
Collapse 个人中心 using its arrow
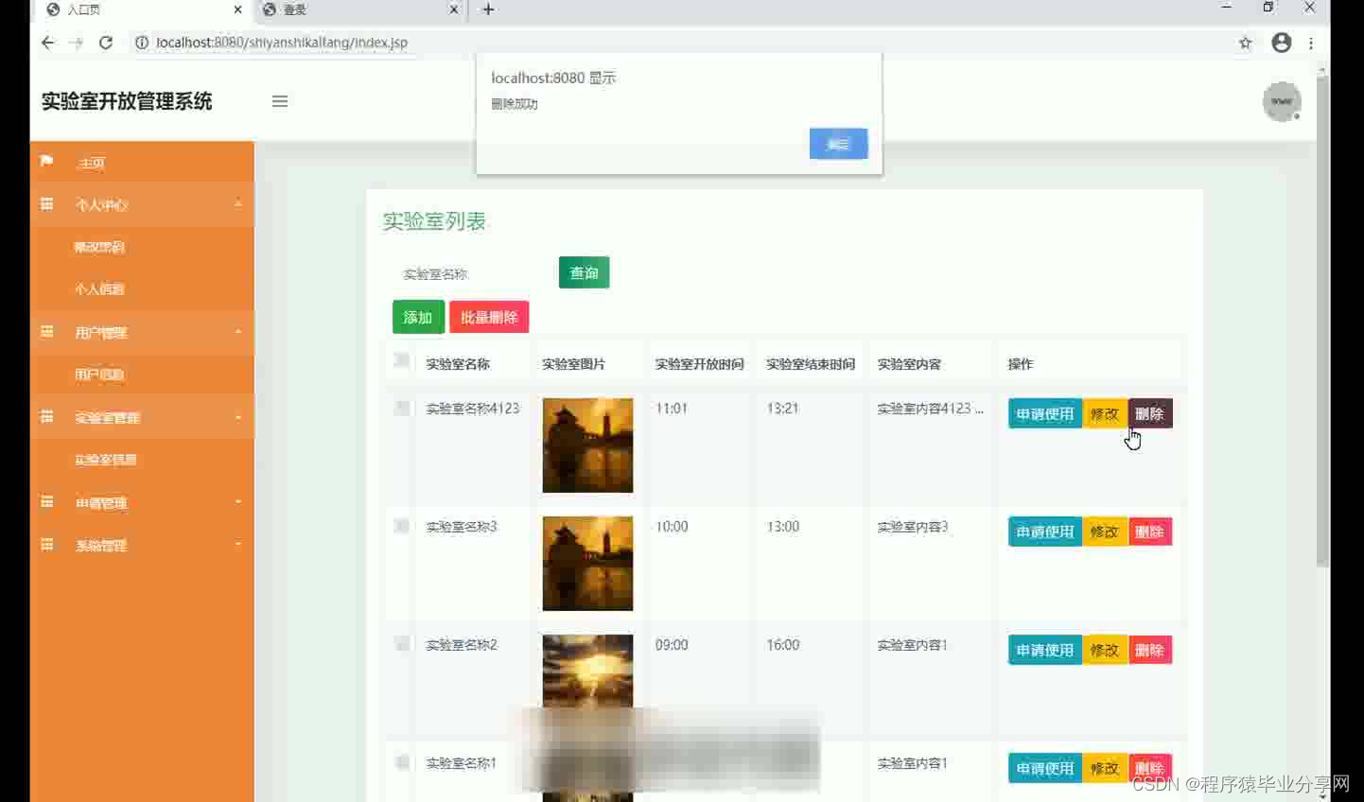coord(238,204)
